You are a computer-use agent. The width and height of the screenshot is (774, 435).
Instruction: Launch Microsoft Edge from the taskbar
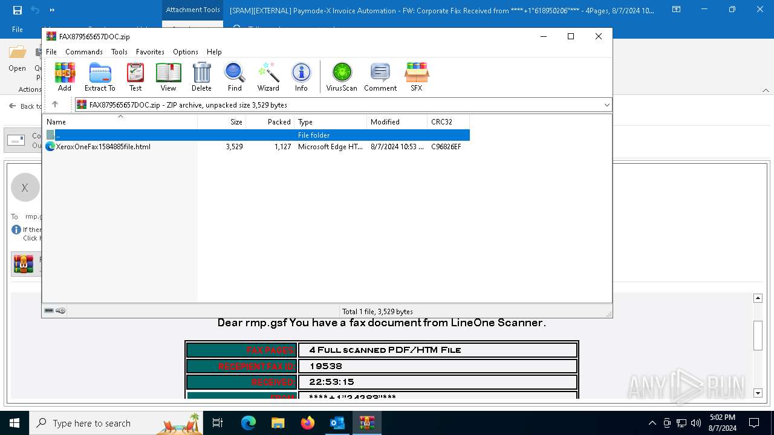point(249,423)
